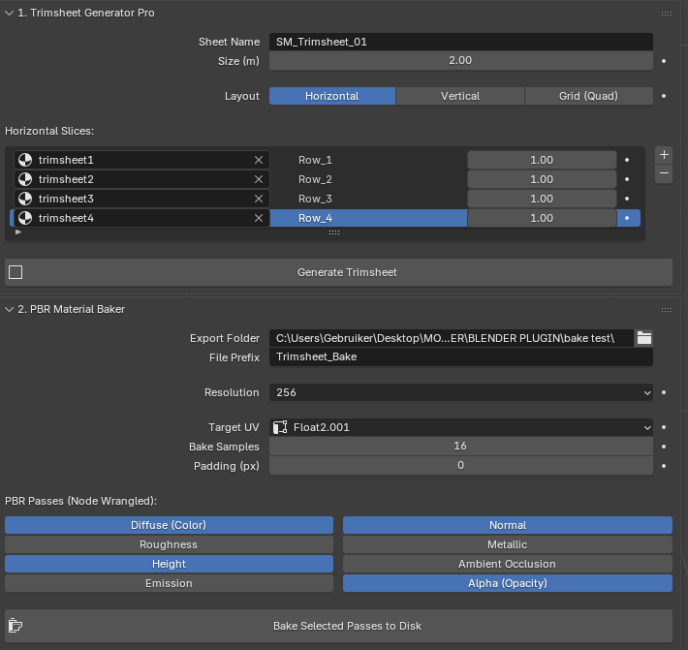Click Bake Selected Passes to Disk

click(338, 626)
